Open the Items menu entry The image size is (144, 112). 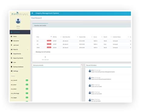click(x=20, y=36)
